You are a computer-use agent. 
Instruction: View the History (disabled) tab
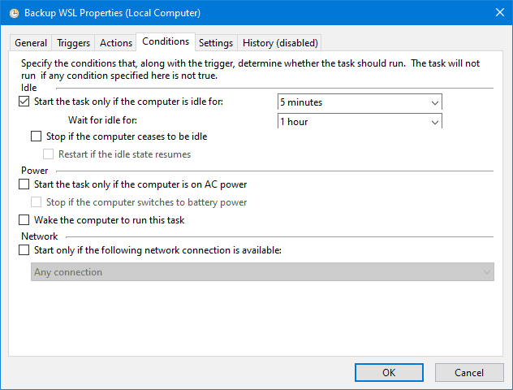pos(281,43)
